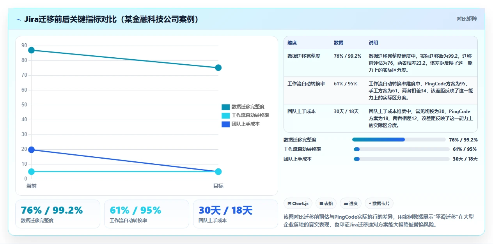Select the 表格 tag chip
This screenshot has width=493, height=244.
pos(326,203)
